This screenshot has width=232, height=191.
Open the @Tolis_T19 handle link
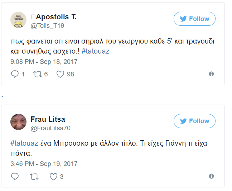48,26
